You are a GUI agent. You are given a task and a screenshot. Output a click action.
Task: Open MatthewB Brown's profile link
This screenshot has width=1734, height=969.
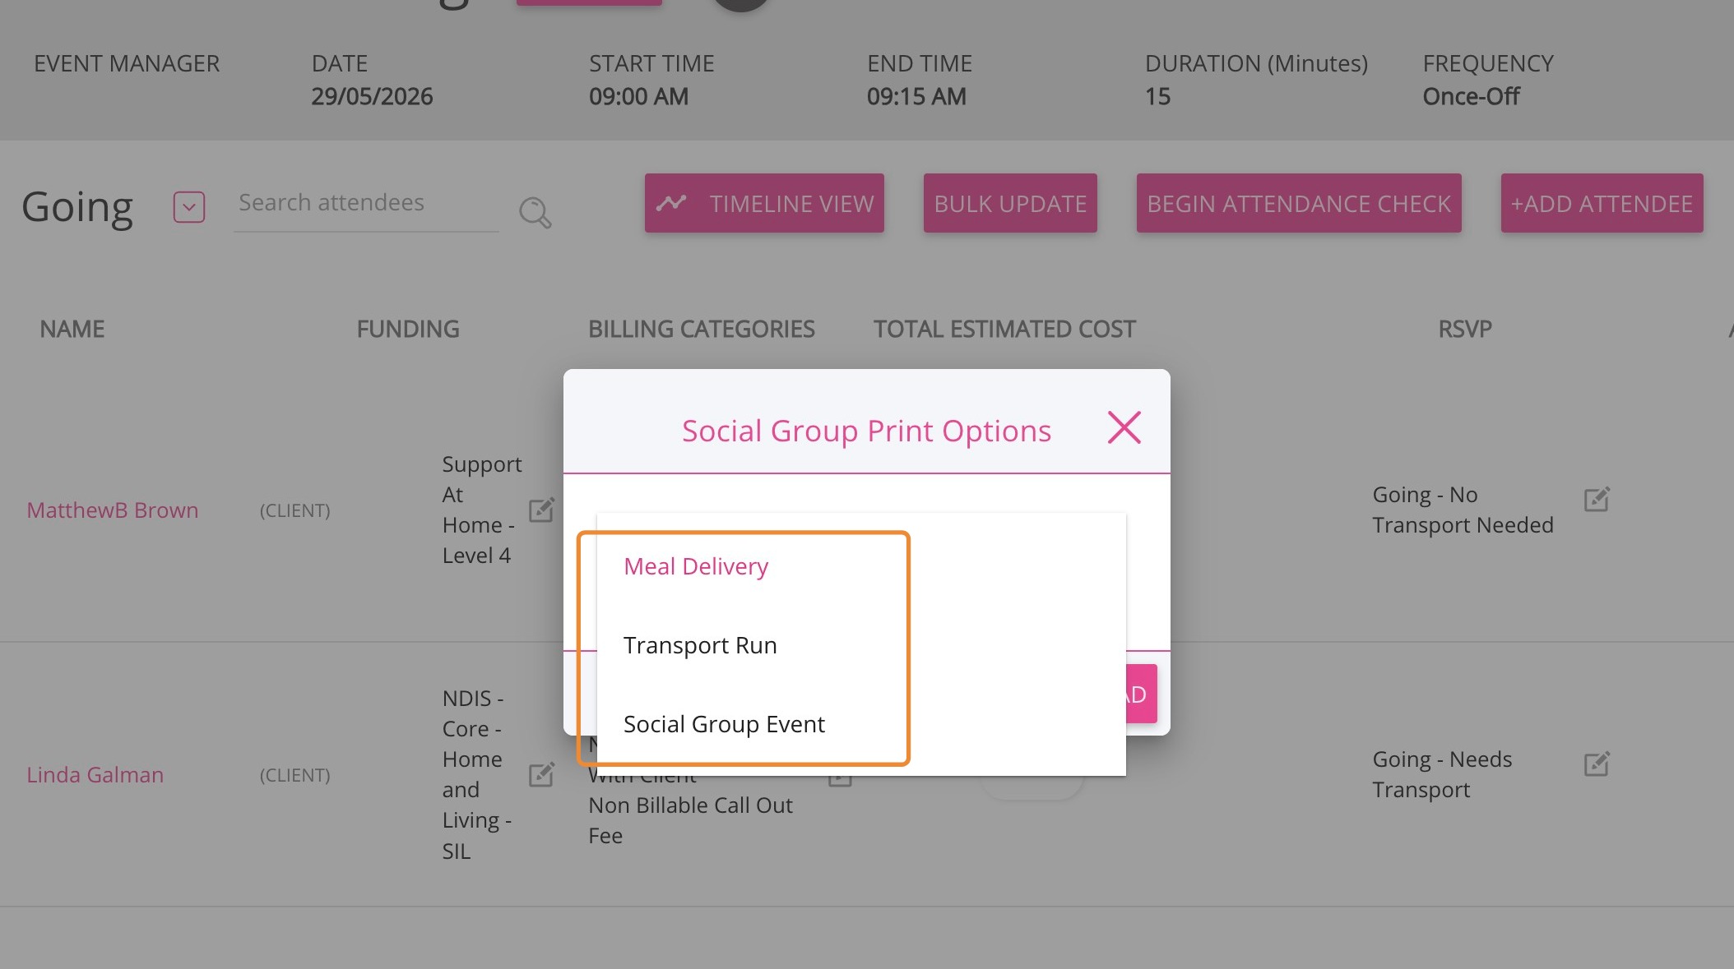(x=113, y=510)
